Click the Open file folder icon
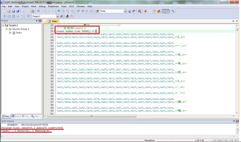Viewport: 241px width, 142px height. (x=9, y=11)
